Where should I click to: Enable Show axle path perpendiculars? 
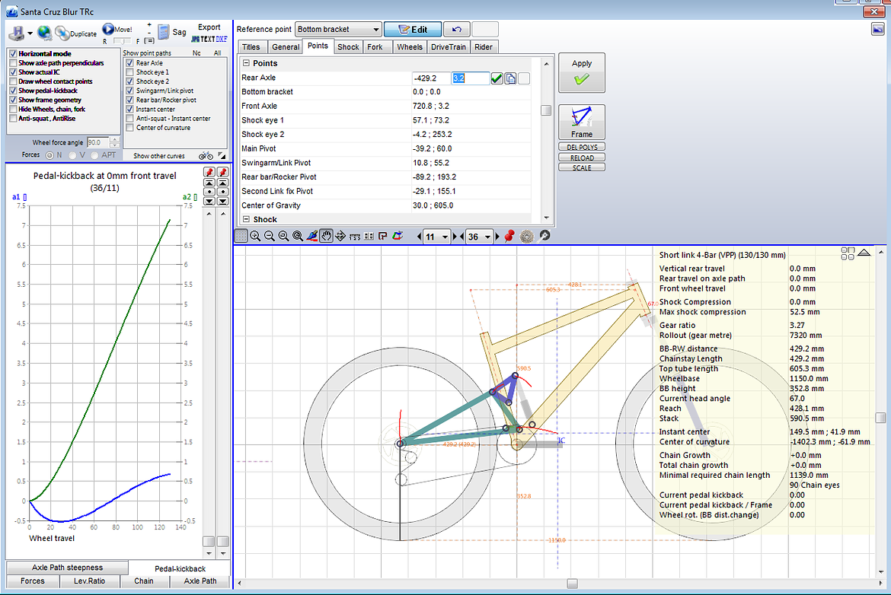(13, 63)
